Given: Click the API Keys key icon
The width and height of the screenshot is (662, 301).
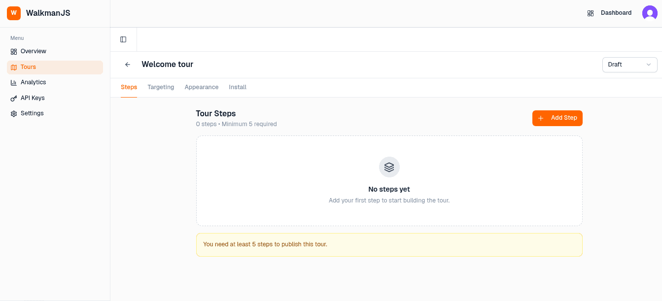Looking at the screenshot, I should (13, 98).
